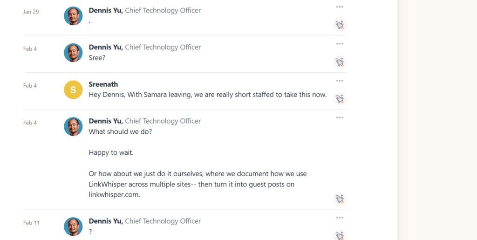
Task: Click the Feb 4 date next to Sreenath
Action: (x=30, y=86)
